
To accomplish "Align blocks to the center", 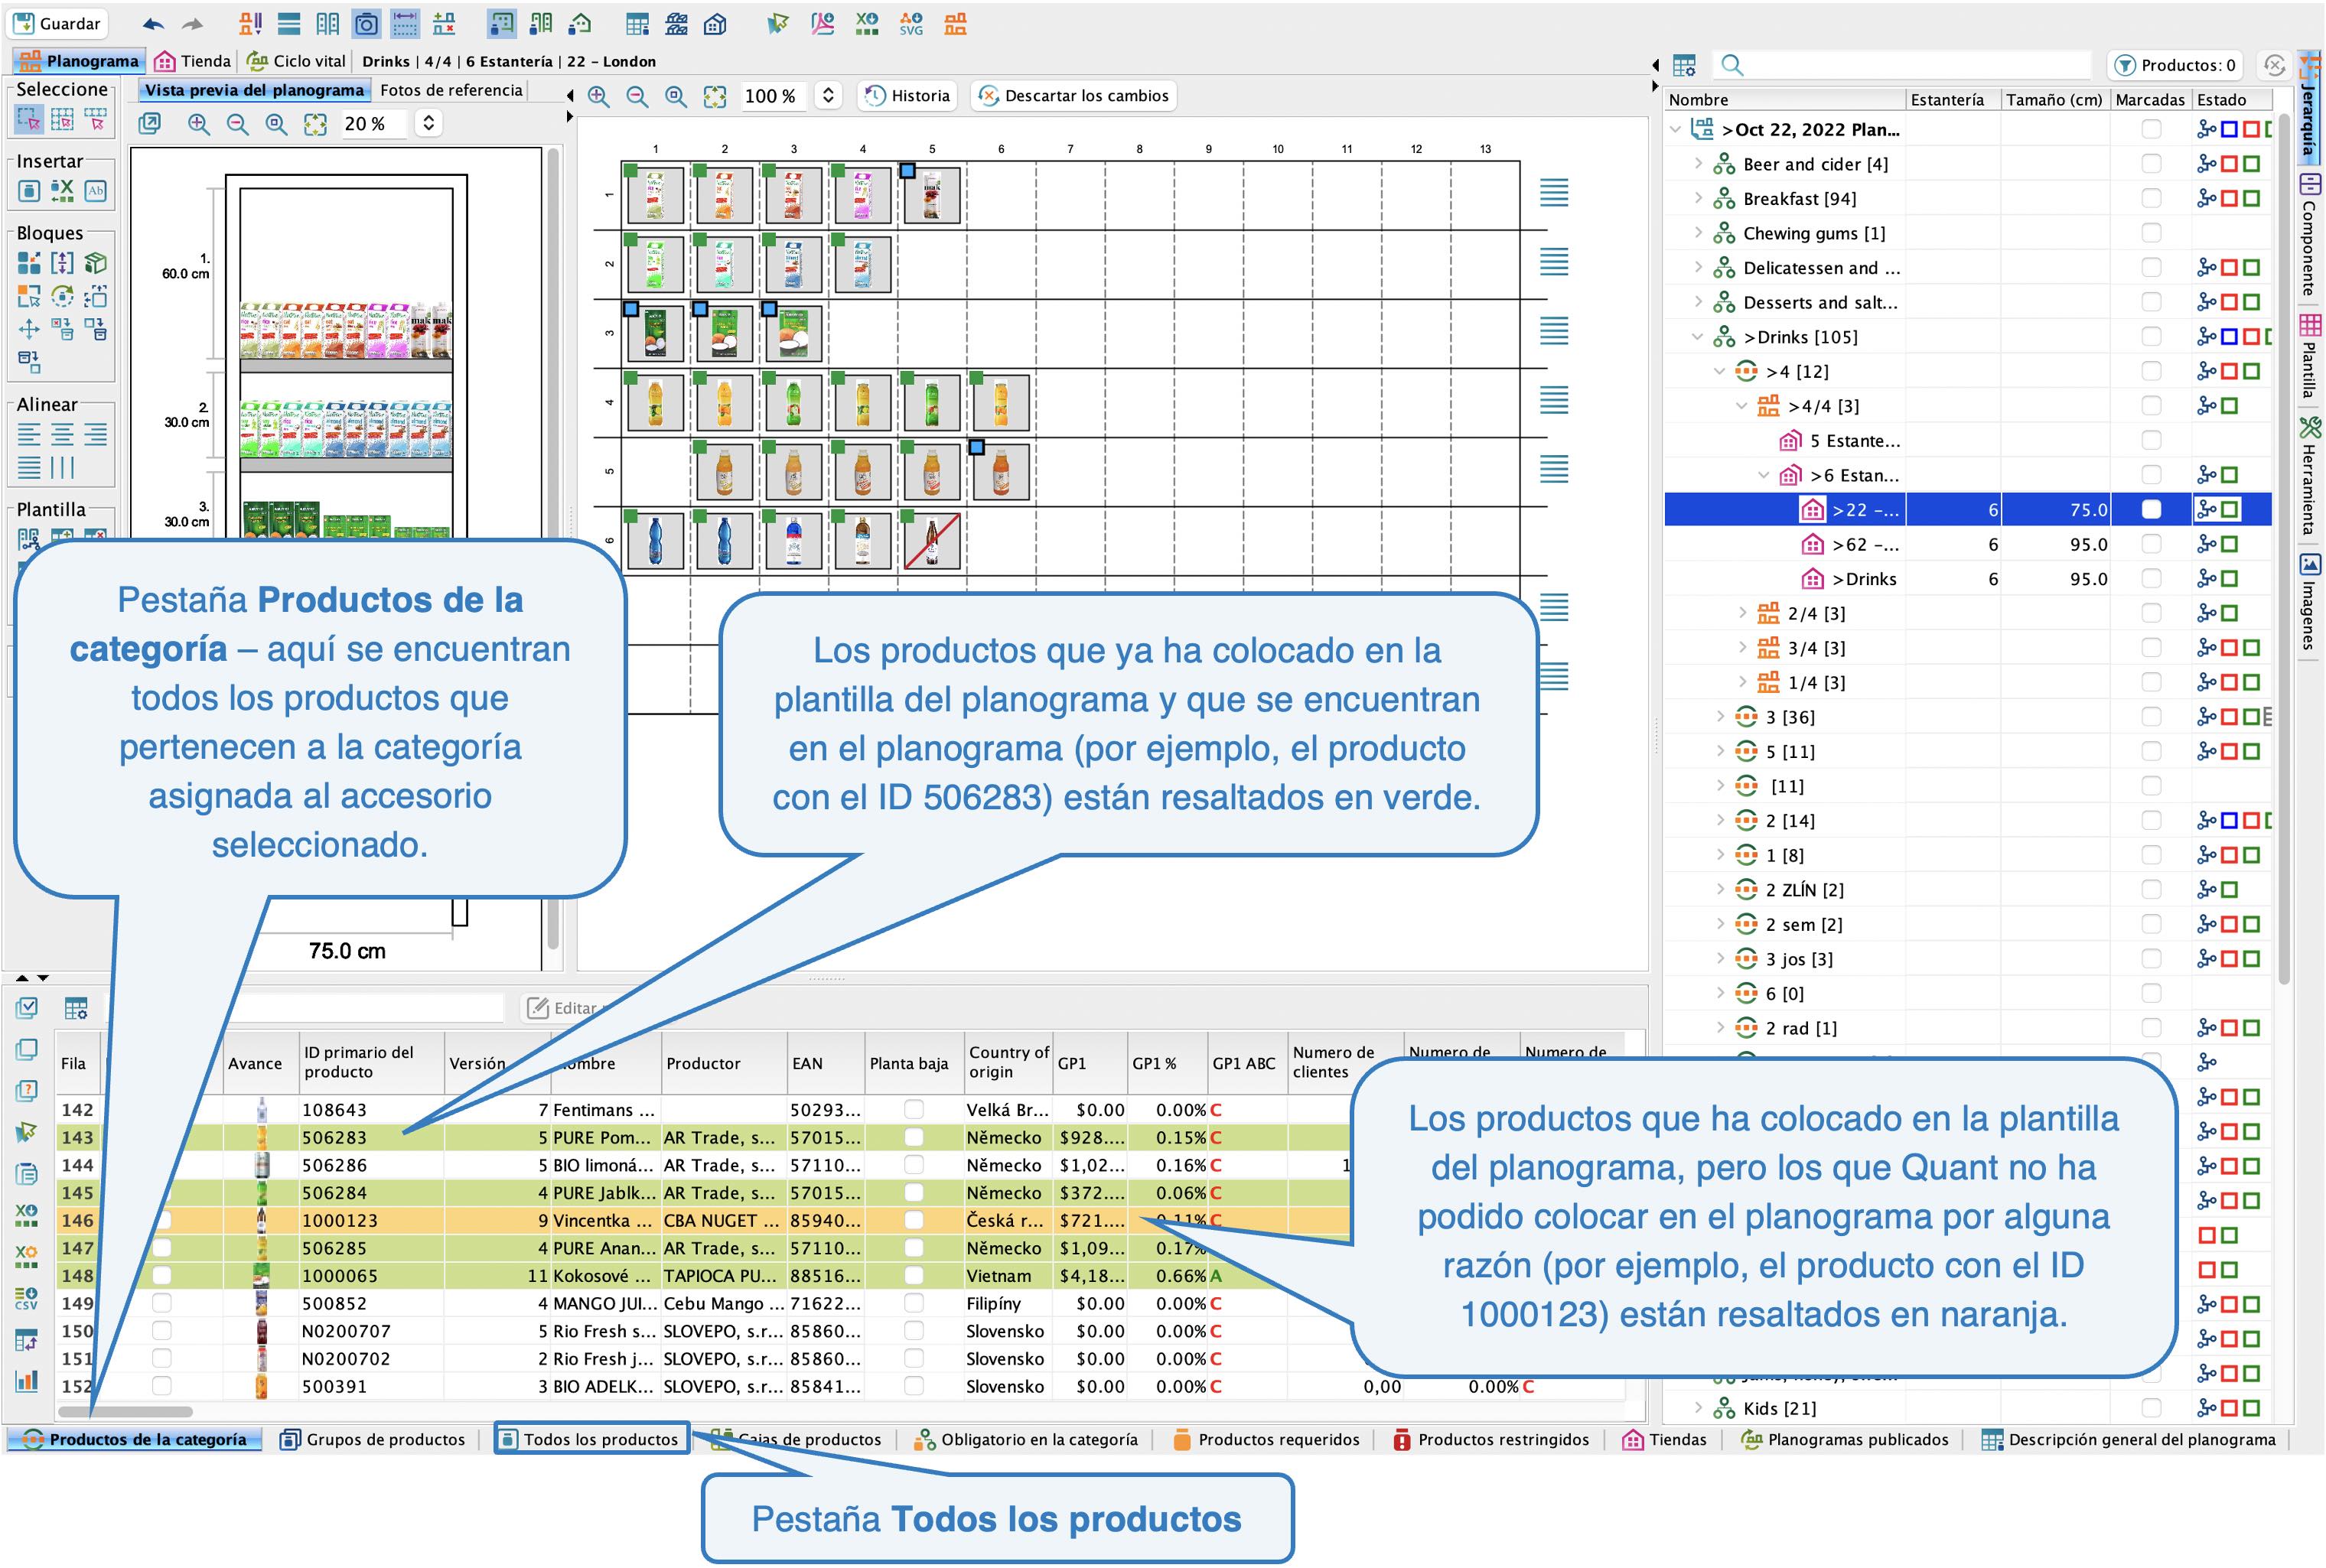I will [x=62, y=434].
